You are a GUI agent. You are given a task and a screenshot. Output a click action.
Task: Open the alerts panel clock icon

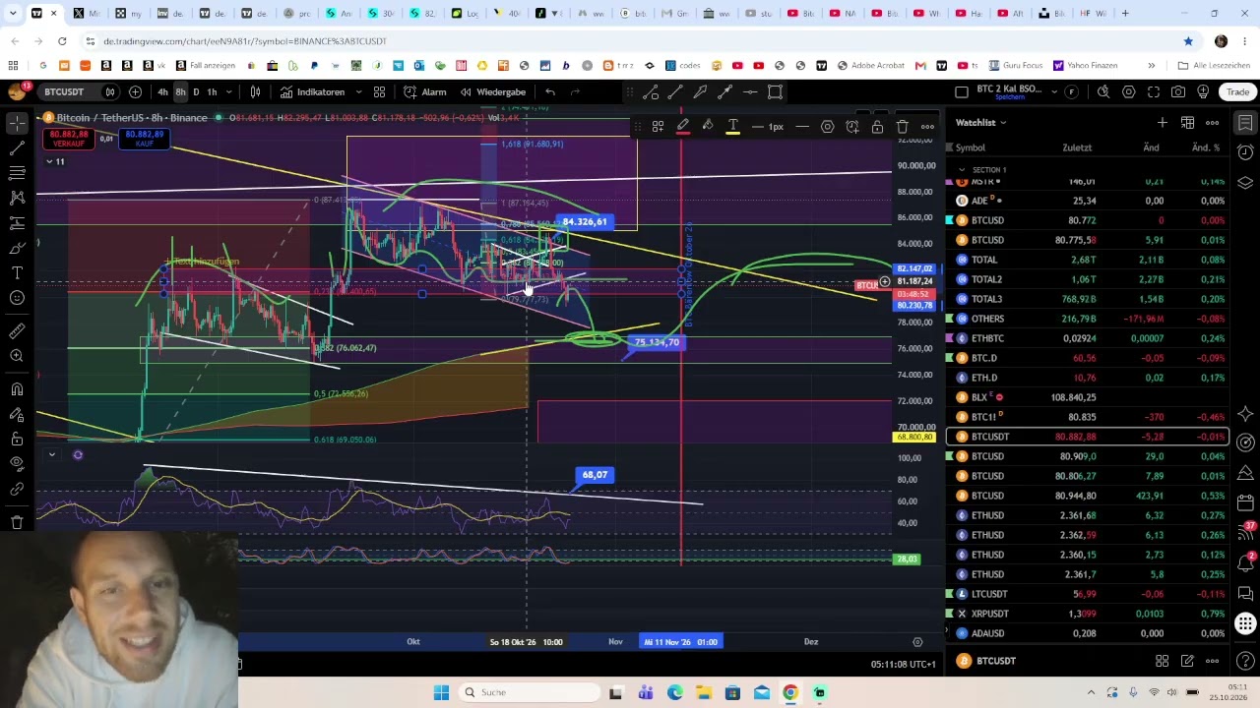click(x=1245, y=152)
